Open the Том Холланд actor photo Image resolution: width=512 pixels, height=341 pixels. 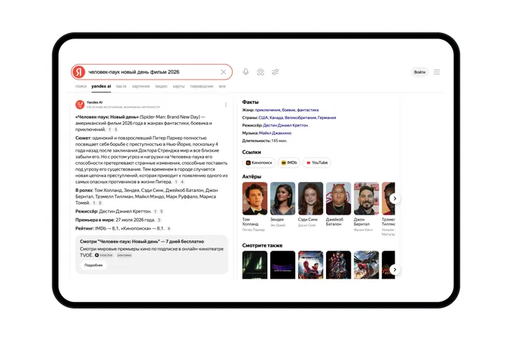[254, 199]
